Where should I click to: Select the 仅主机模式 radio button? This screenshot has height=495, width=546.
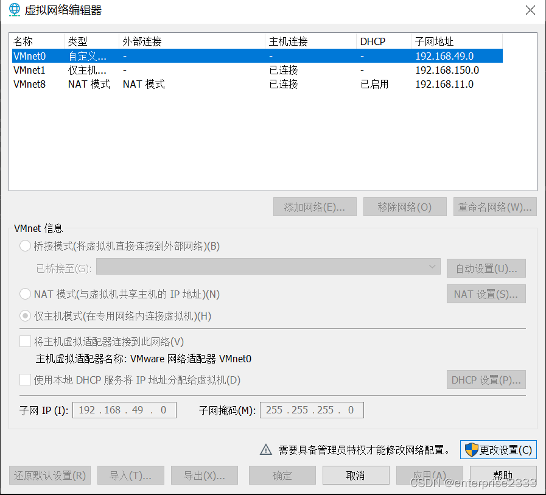coord(25,316)
